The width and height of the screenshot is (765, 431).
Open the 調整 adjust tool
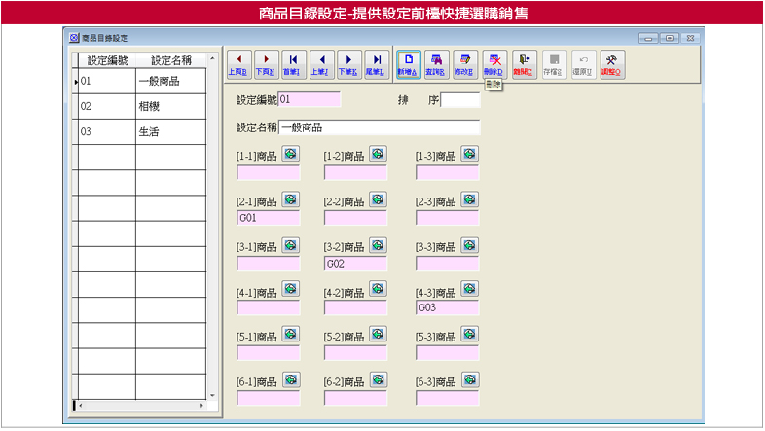click(x=613, y=63)
